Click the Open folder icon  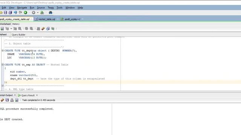pyautogui.click(x=1, y=12)
